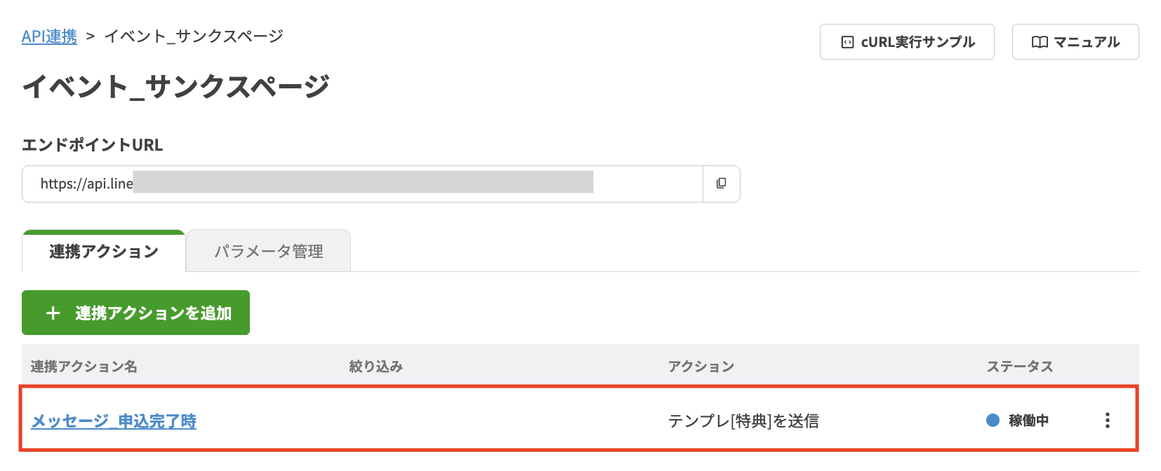Switch to the パラメータ管理 tab

click(268, 251)
